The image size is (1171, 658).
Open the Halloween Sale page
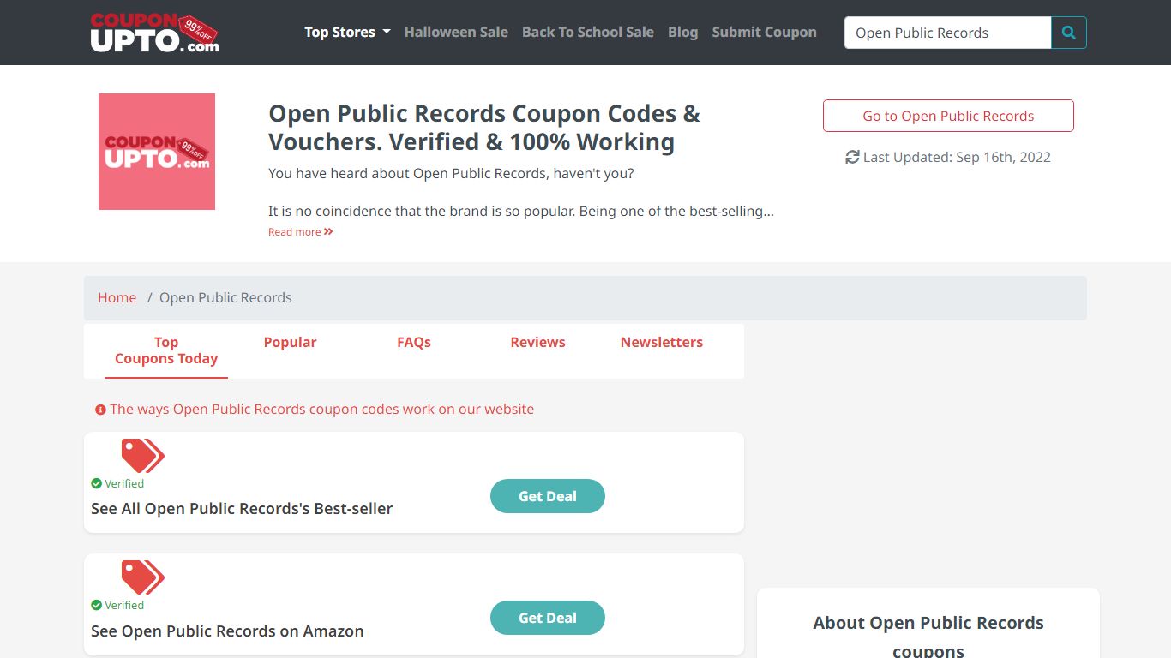(456, 32)
